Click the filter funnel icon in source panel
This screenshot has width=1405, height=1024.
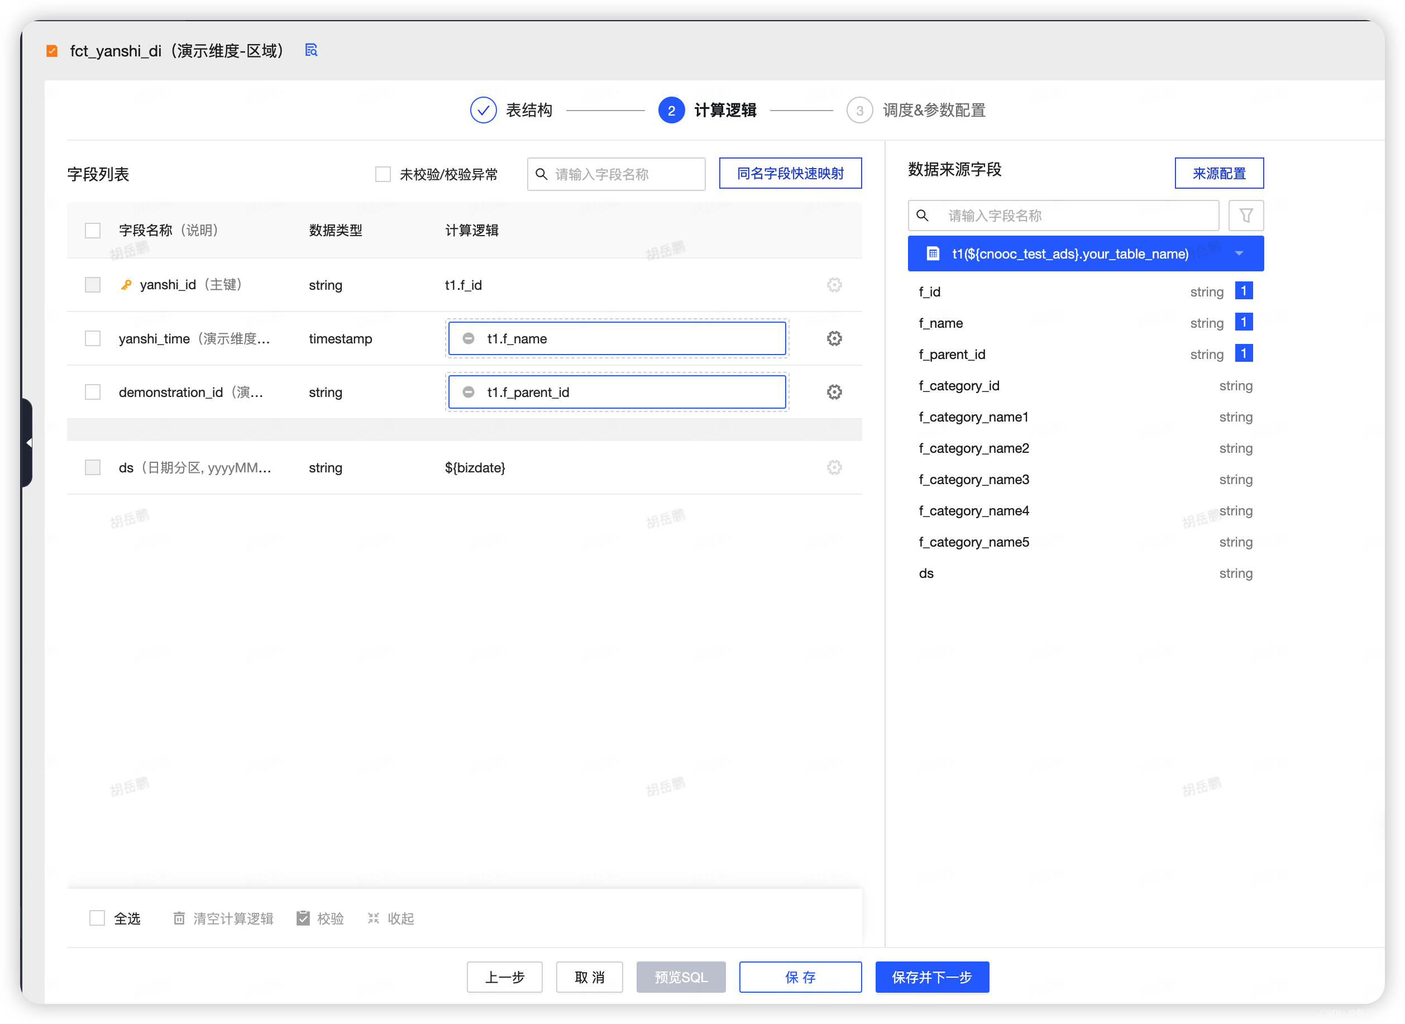click(1246, 215)
